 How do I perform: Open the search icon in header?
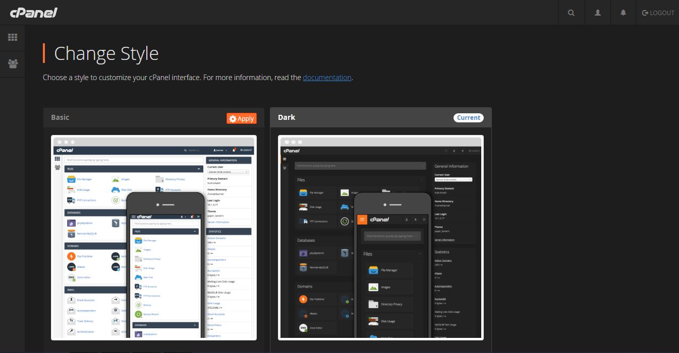tap(571, 13)
